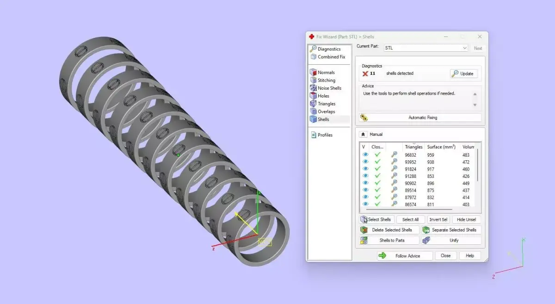Screen dimensions: 555x304
Task: Zoom to shell with 86574 triangles
Action: click(394, 204)
